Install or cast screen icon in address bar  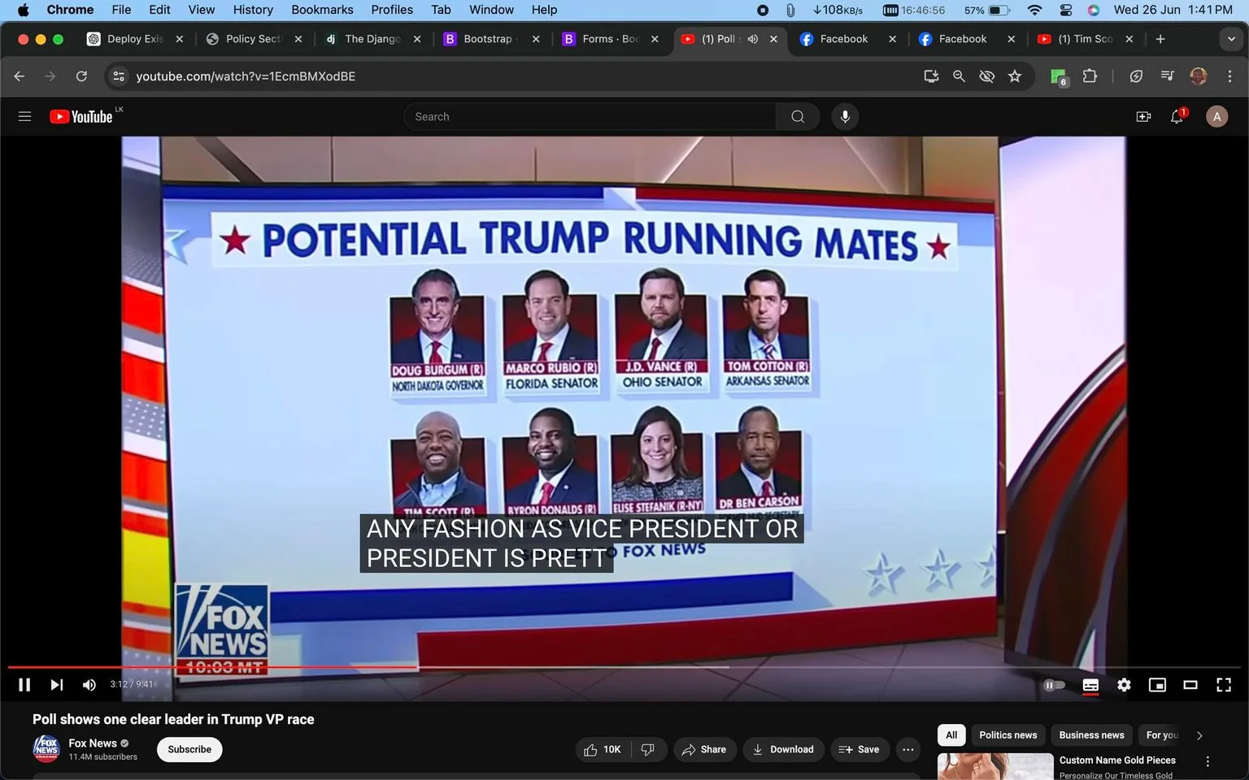931,76
